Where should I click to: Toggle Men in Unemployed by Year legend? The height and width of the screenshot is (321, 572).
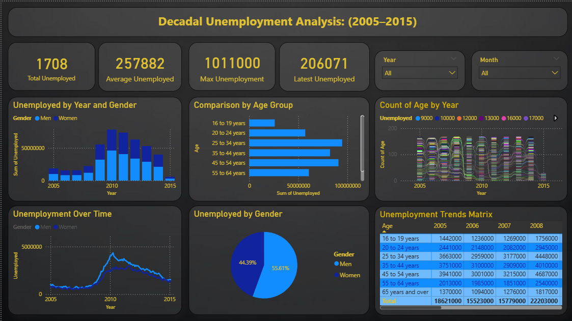tap(37, 118)
